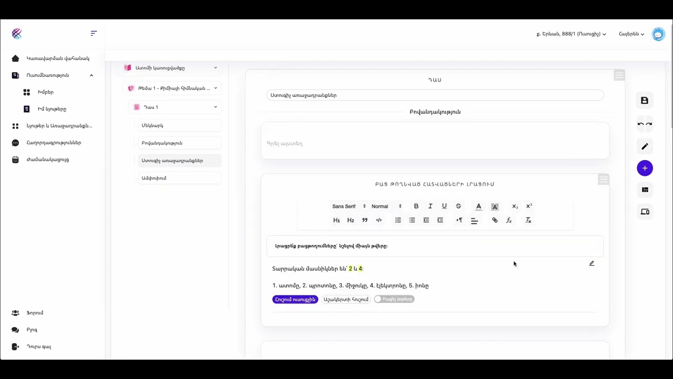Click the Գրել այստեղ content input area
This screenshot has width=673, height=379.
pos(435,141)
